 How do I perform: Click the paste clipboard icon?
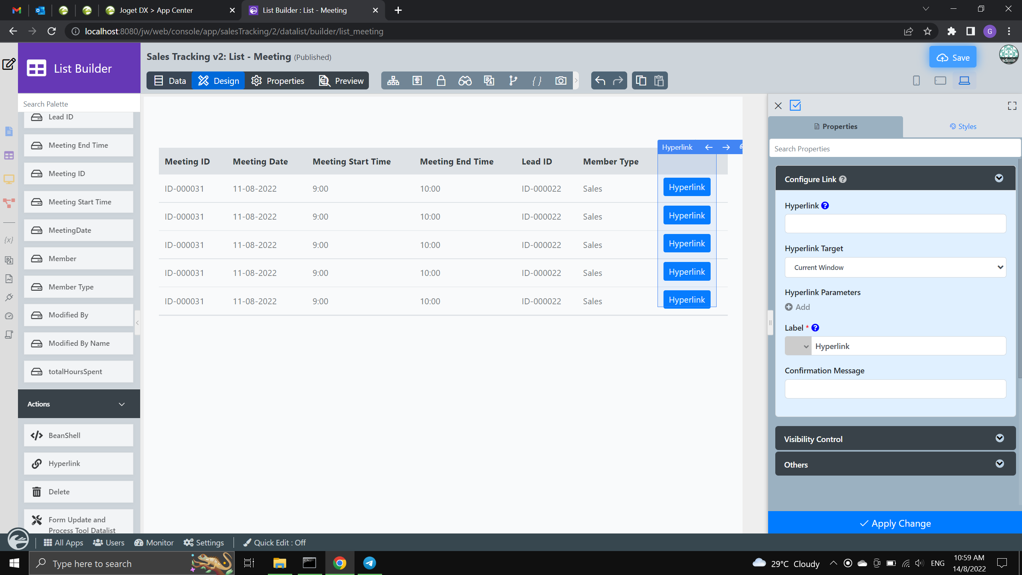(659, 81)
